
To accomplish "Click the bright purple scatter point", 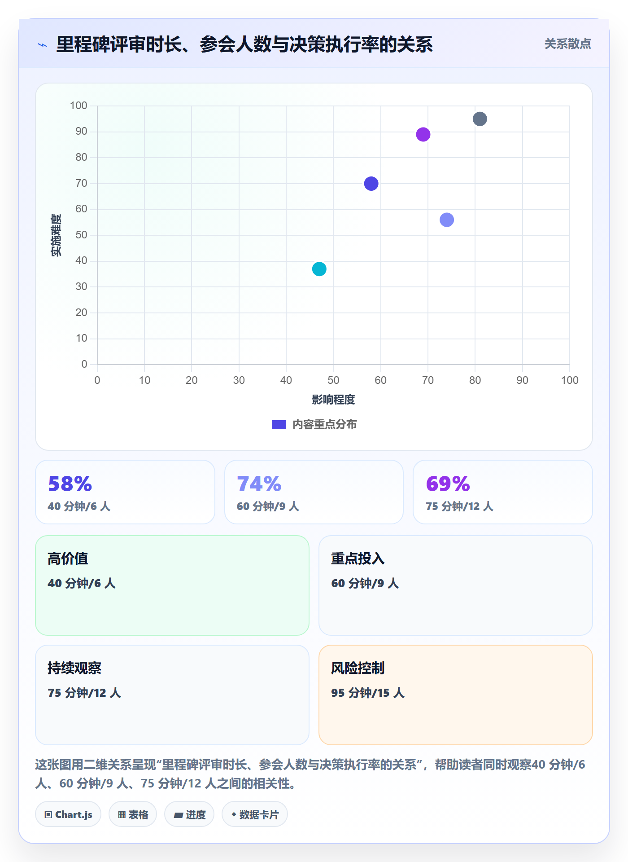I will coord(423,134).
